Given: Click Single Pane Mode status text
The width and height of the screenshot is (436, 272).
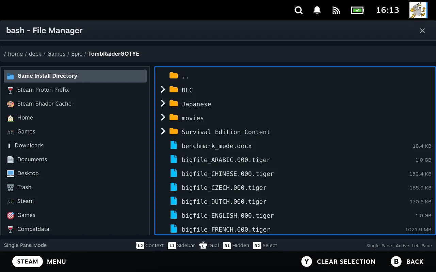Looking at the screenshot, I should tap(26, 245).
